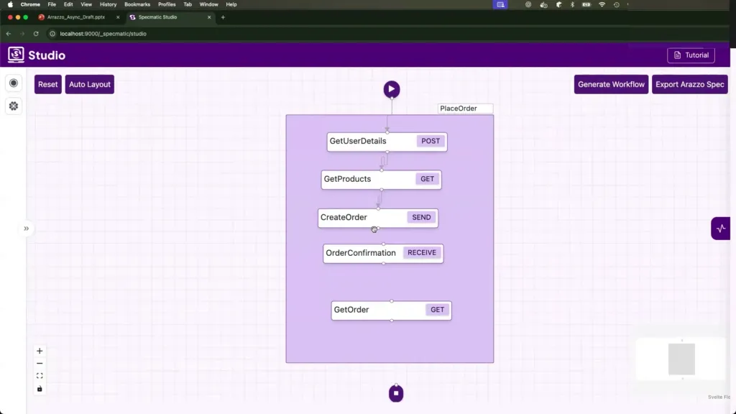Click the PlaceOrder workflow name field
This screenshot has width=736, height=414.
465,109
